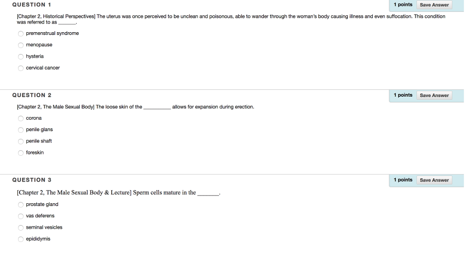Select 'cervical cancer' radio button
The width and height of the screenshot is (465, 260).
(x=20, y=68)
